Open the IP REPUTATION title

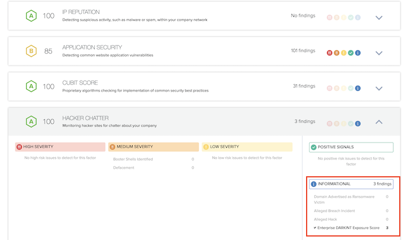[x=81, y=12]
